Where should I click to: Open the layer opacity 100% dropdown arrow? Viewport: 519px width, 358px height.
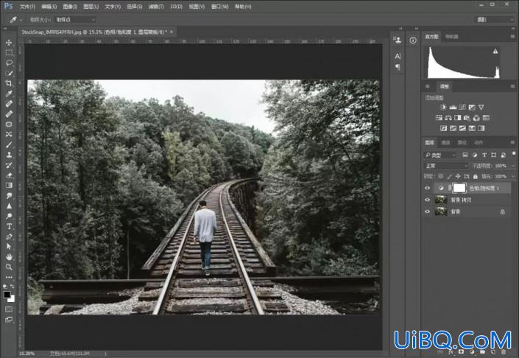(512, 166)
